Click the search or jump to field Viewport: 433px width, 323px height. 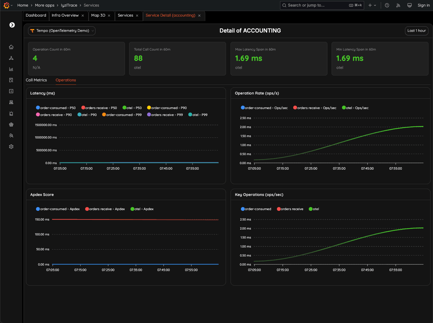tap(322, 5)
